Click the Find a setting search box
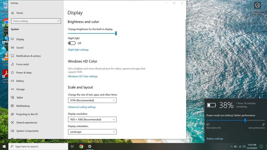This screenshot has width=267, height=150. click(x=36, y=21)
